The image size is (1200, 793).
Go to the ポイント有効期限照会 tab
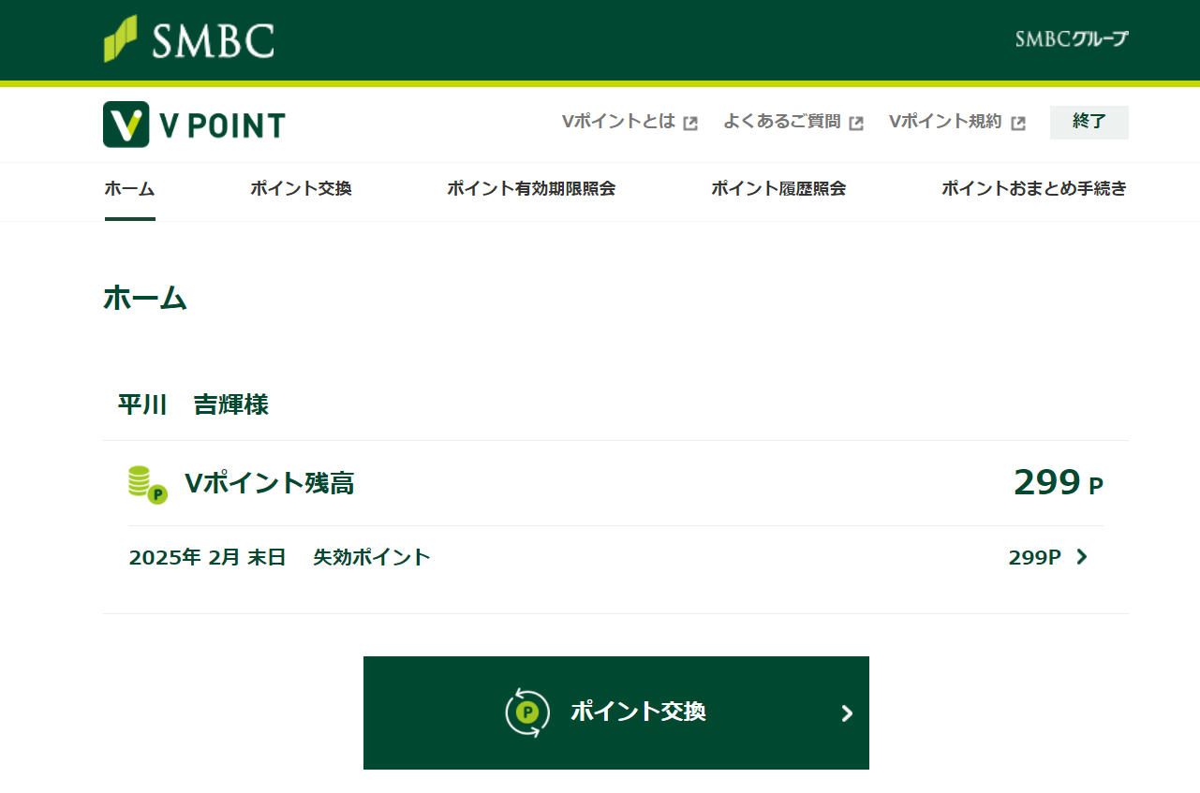coord(531,189)
